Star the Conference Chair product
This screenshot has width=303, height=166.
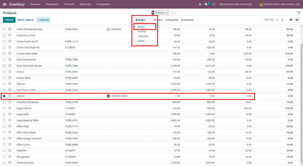point(10,35)
